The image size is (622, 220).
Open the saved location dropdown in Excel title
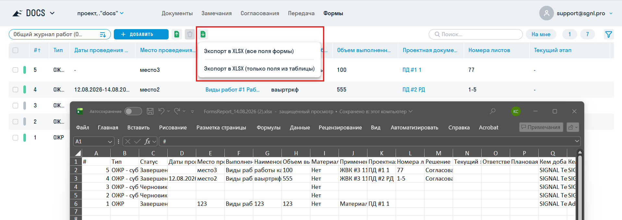pyautogui.click(x=411, y=111)
